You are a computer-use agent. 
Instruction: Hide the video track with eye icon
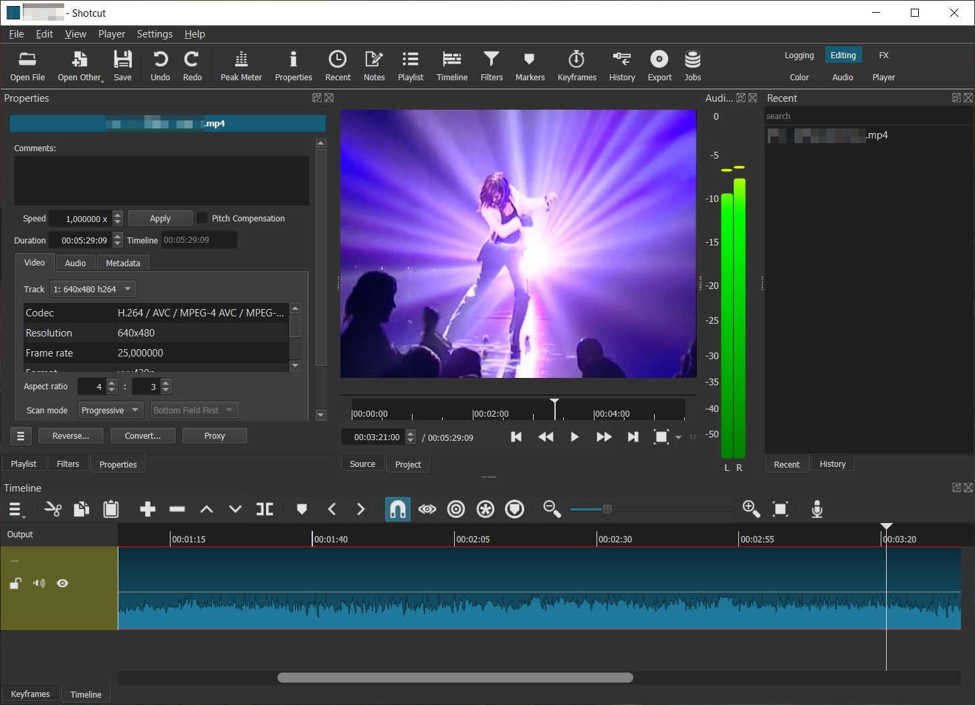[x=63, y=583]
